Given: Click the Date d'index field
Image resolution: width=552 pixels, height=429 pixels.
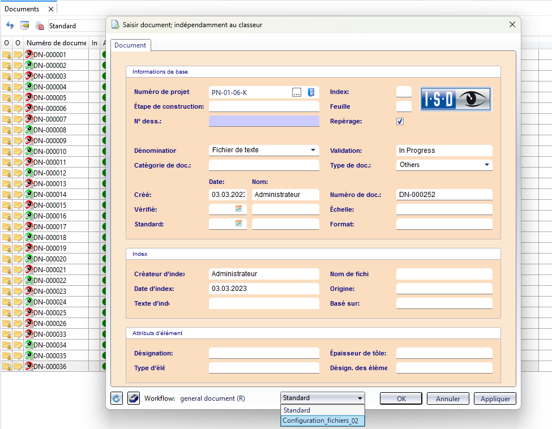Looking at the screenshot, I should click(264, 289).
